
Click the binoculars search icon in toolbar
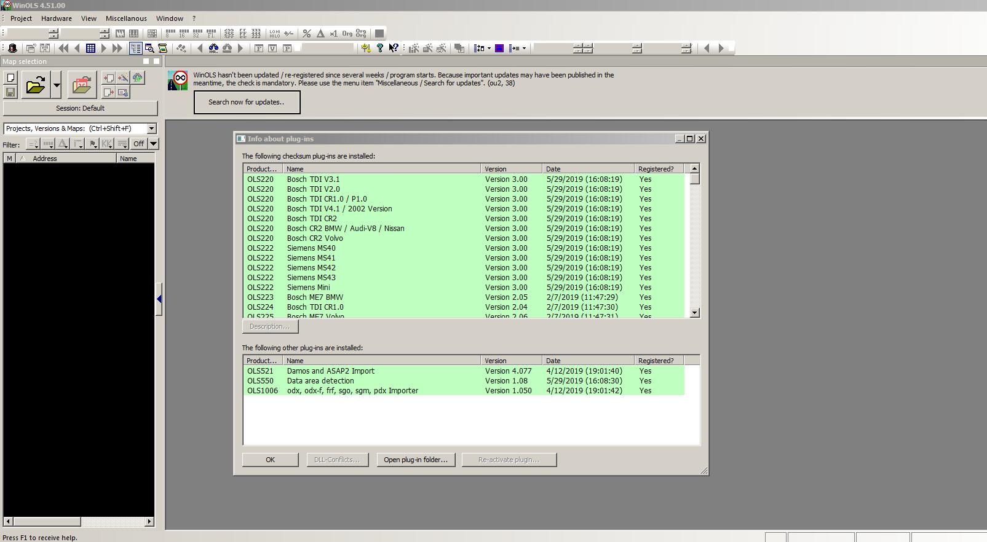pyautogui.click(x=213, y=48)
